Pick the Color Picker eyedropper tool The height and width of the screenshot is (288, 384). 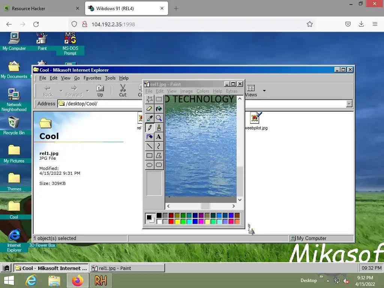pos(149,118)
